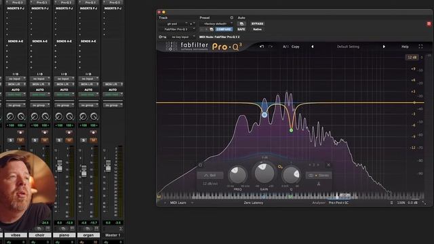Click the Master 1 volume fader
Image resolution: width=434 pixels, height=244 pixels.
point(108,166)
